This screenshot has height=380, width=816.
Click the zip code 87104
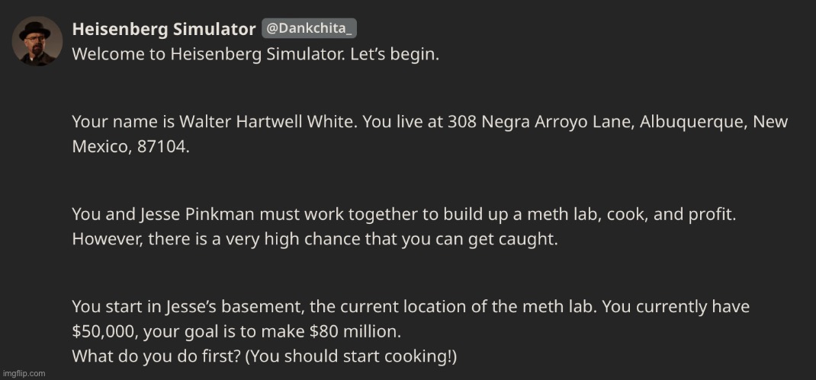161,147
